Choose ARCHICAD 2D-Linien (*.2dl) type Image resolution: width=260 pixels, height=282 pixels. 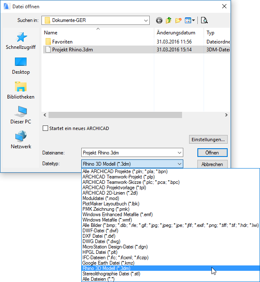(171, 193)
